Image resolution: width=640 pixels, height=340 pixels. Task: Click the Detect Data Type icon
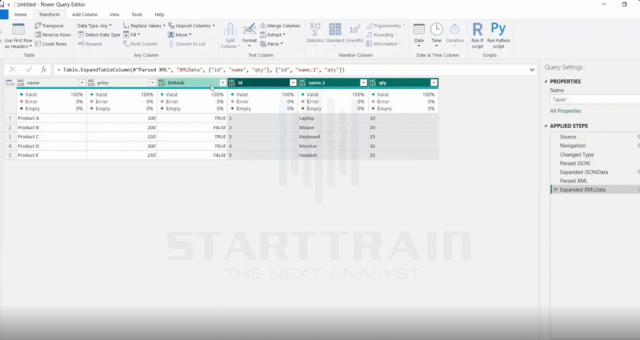(81, 35)
